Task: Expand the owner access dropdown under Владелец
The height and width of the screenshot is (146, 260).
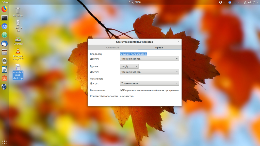Action: tap(149, 59)
